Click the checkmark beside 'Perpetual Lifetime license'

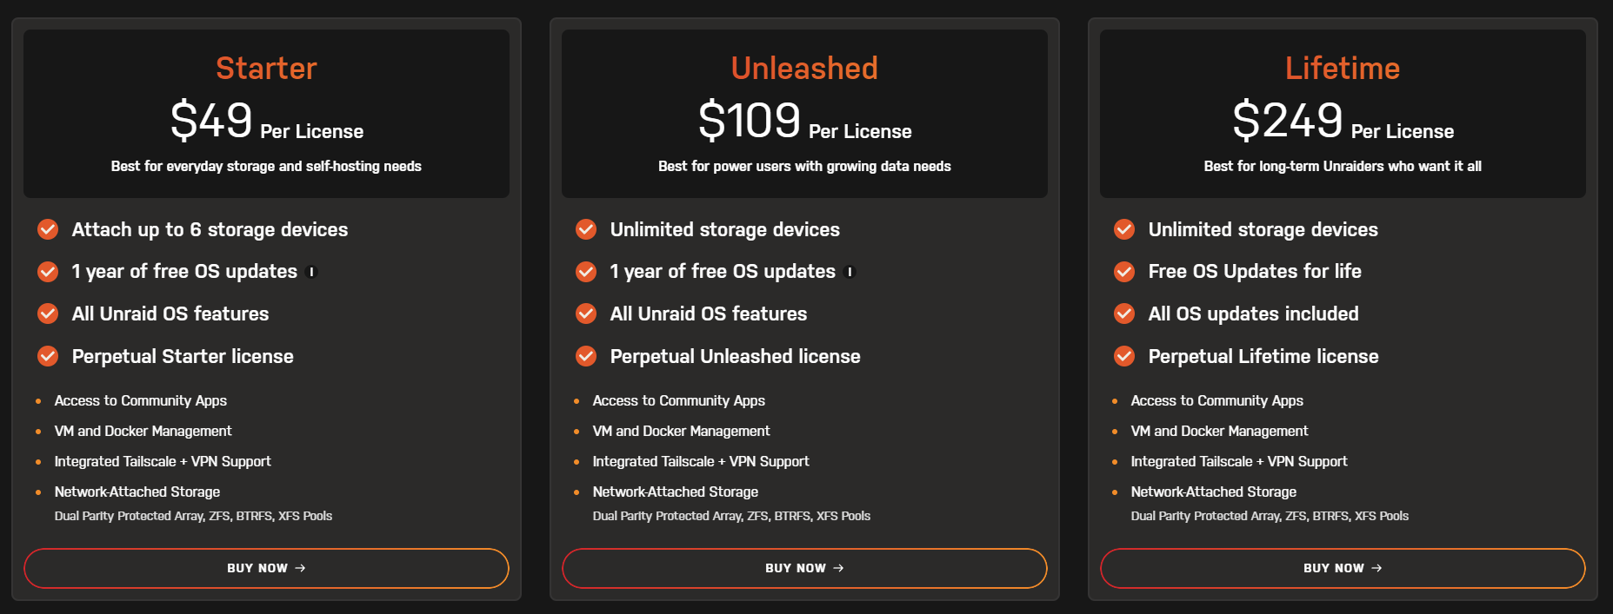coord(1123,356)
